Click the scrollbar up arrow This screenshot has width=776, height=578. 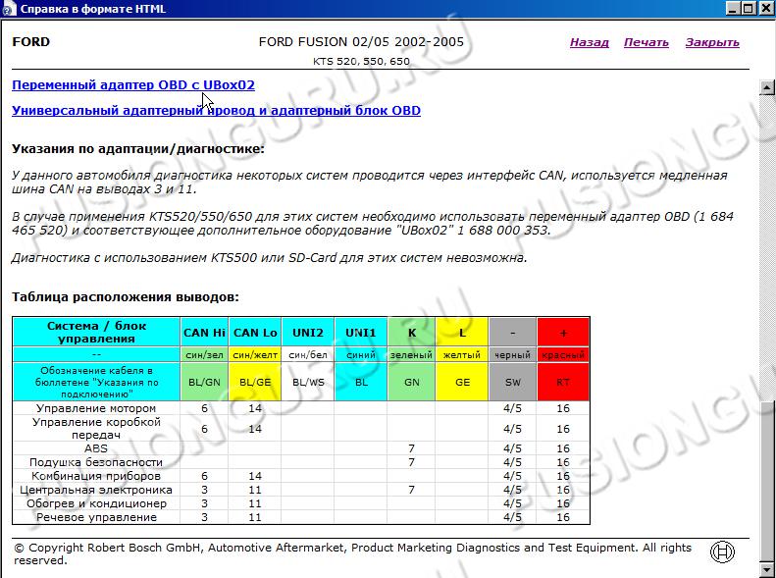click(767, 86)
